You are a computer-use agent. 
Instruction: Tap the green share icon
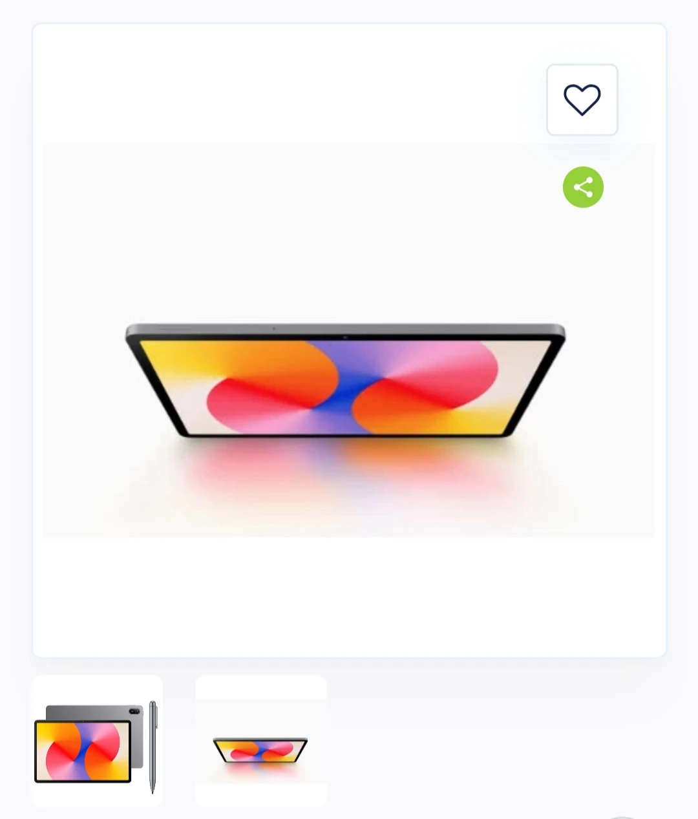pyautogui.click(x=583, y=187)
